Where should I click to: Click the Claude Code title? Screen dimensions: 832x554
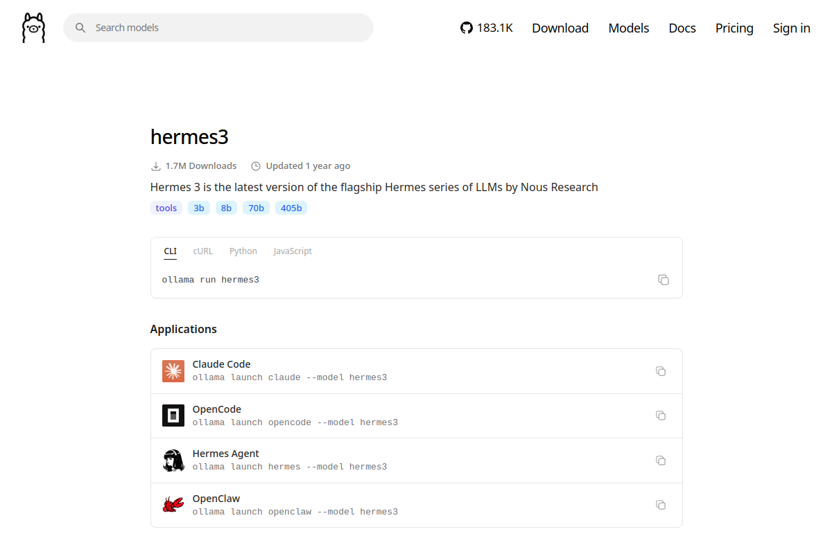(x=222, y=364)
